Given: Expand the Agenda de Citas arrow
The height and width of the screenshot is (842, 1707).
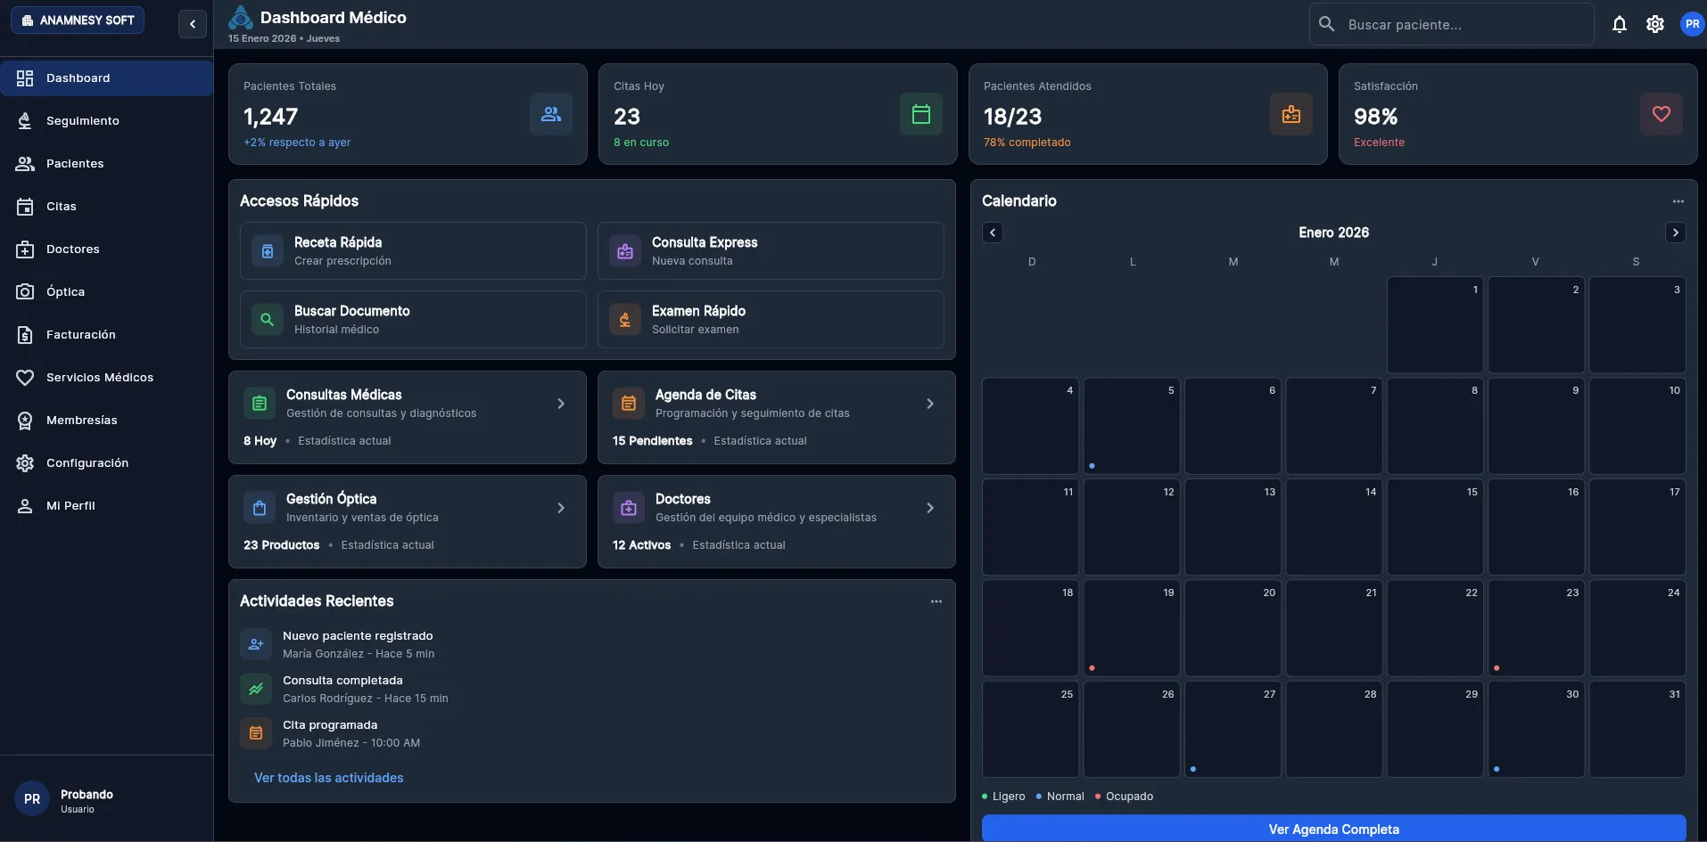Looking at the screenshot, I should tap(930, 404).
